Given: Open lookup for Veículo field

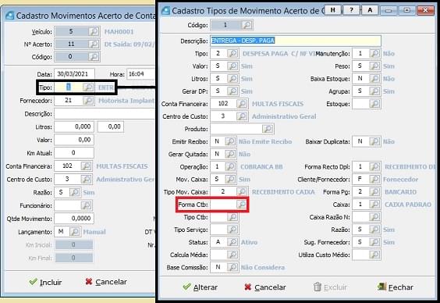Looking at the screenshot, I should (x=94, y=31).
